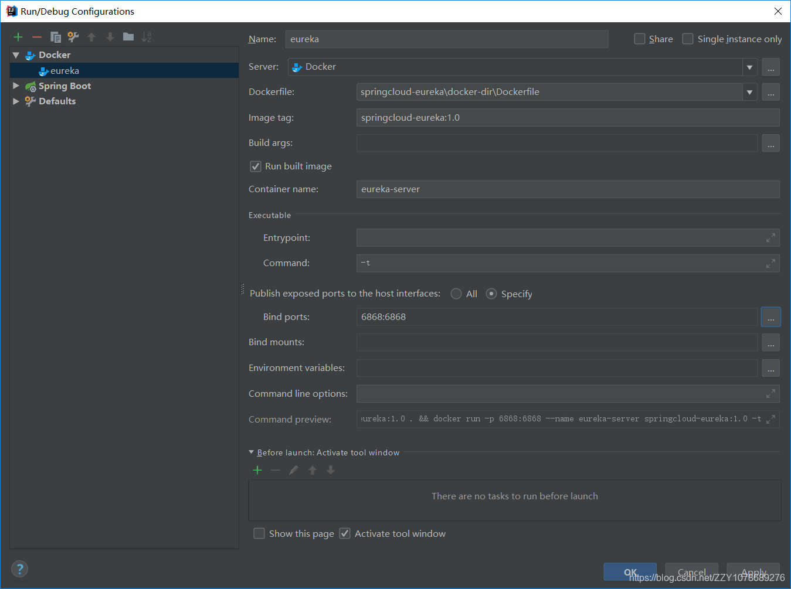Select the Defaults entry in the tree
This screenshot has width=791, height=589.
(57, 101)
